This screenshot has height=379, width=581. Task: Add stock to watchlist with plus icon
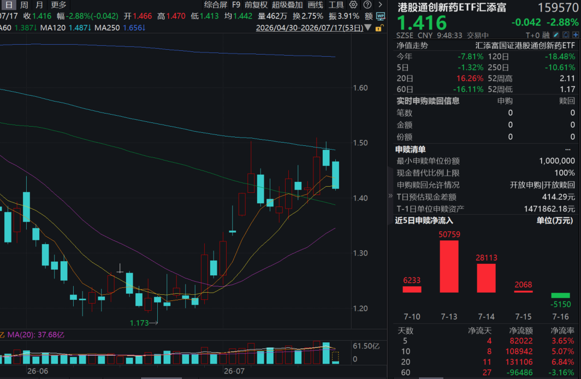click(576, 35)
